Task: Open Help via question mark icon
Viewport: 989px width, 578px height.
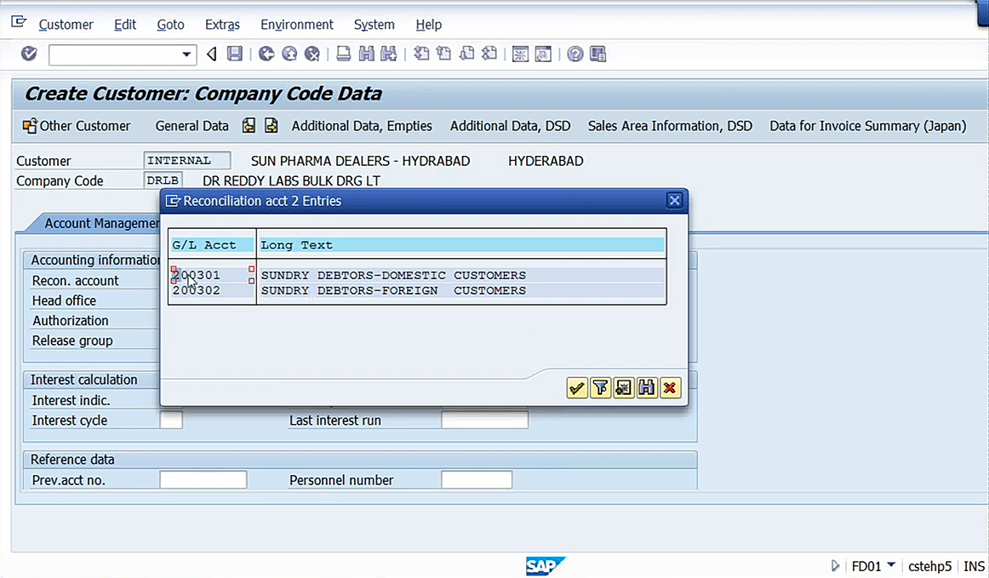Action: [x=575, y=54]
